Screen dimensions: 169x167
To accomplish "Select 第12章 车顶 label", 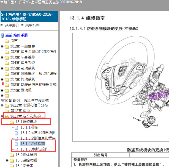I will click(20, 111).
